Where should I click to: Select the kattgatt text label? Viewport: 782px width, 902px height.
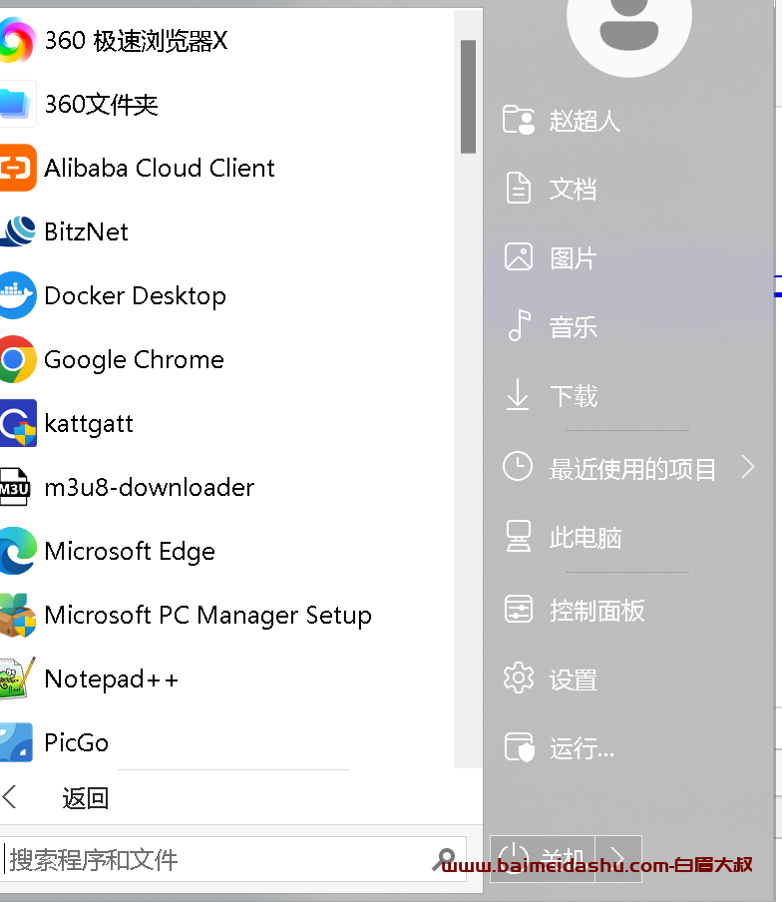[89, 424]
